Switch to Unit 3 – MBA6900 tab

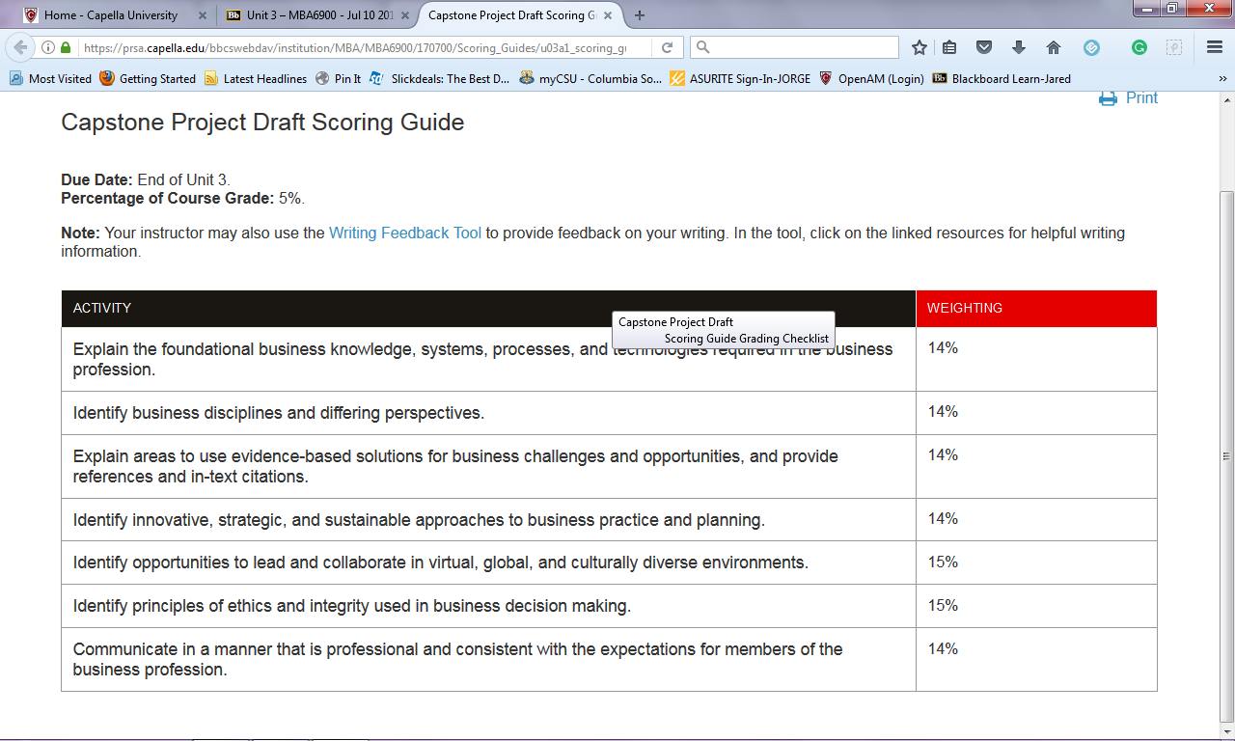pos(309,15)
